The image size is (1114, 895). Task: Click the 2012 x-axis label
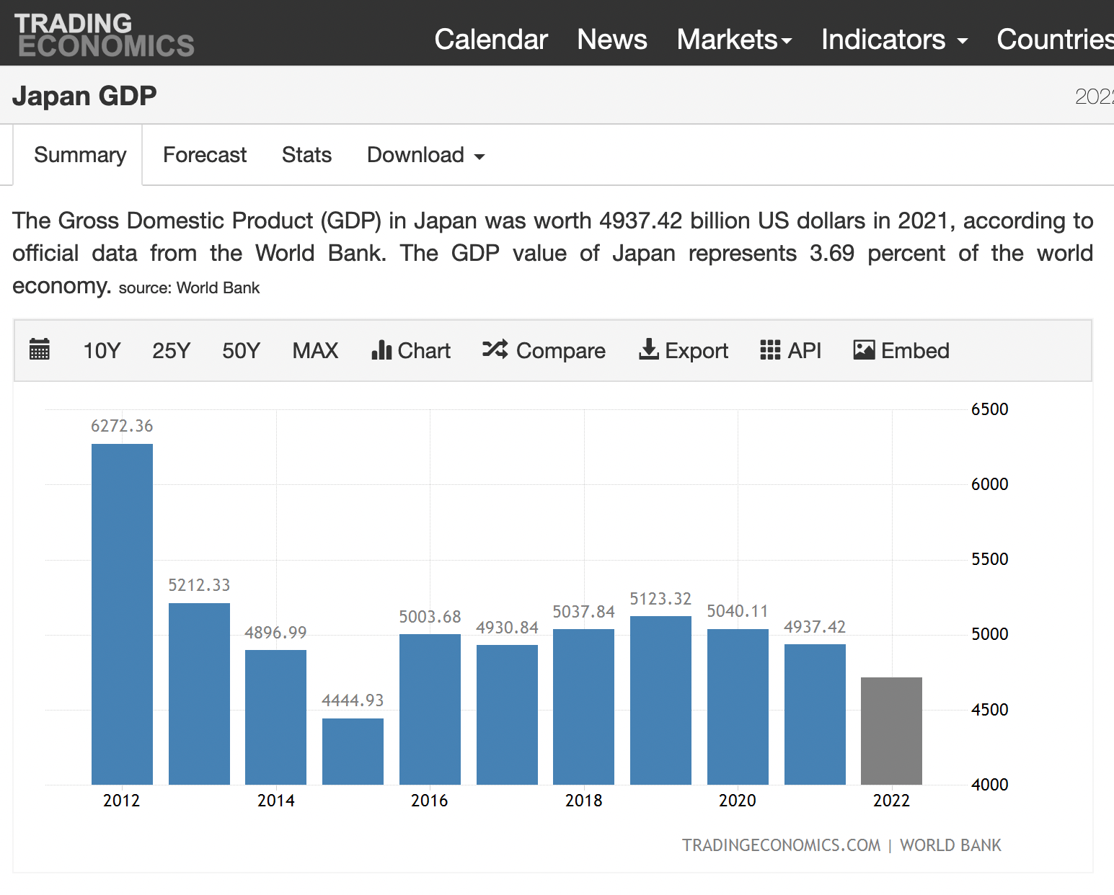[121, 801]
